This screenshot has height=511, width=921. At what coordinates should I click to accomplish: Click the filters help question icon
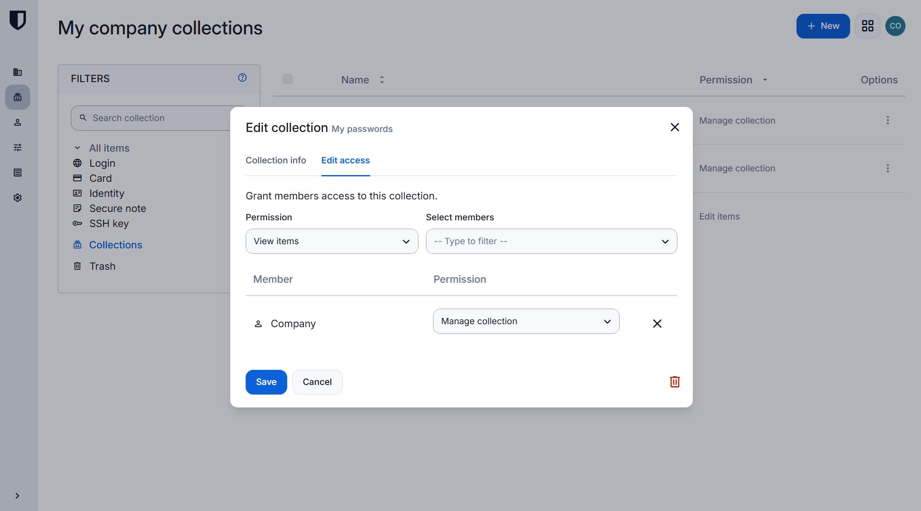click(x=242, y=77)
